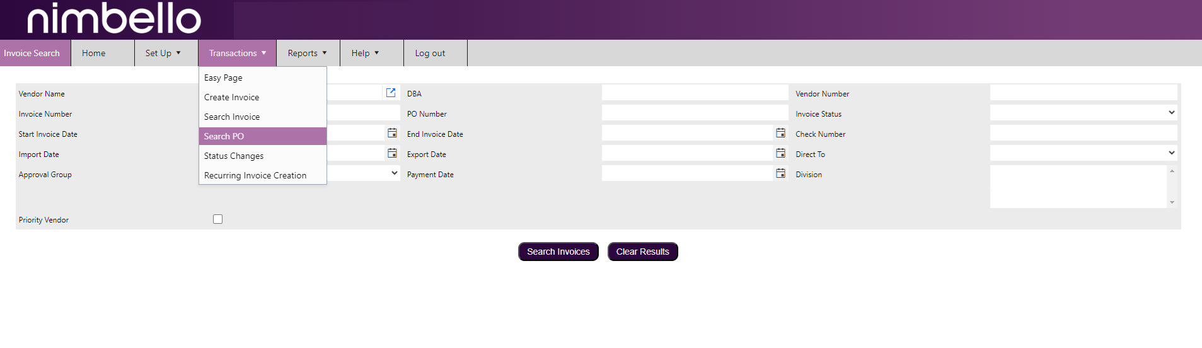
Task: Click Log out in the navigation bar
Action: tap(430, 54)
